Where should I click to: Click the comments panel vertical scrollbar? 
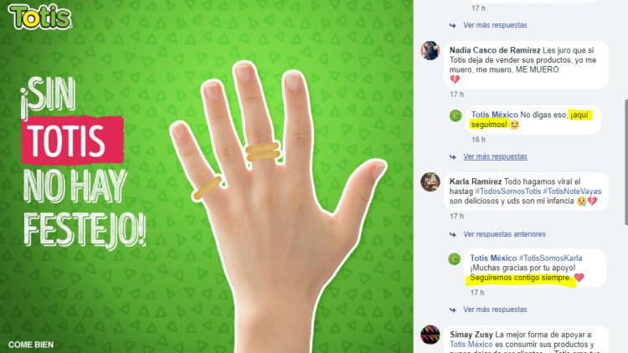click(625, 162)
